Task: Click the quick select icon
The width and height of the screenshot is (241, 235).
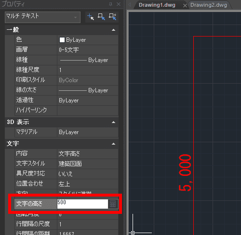Action: pos(112,17)
